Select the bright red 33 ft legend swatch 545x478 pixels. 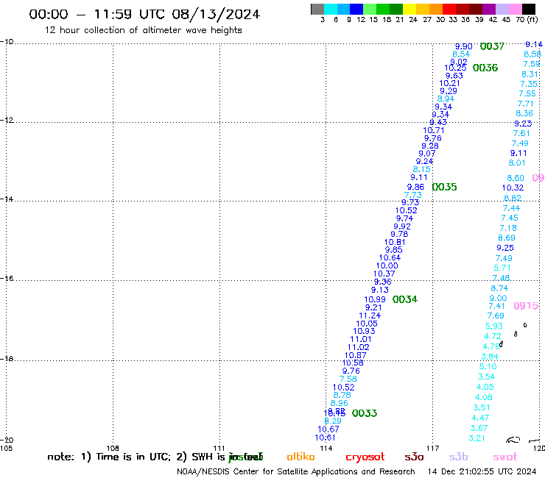click(x=449, y=9)
